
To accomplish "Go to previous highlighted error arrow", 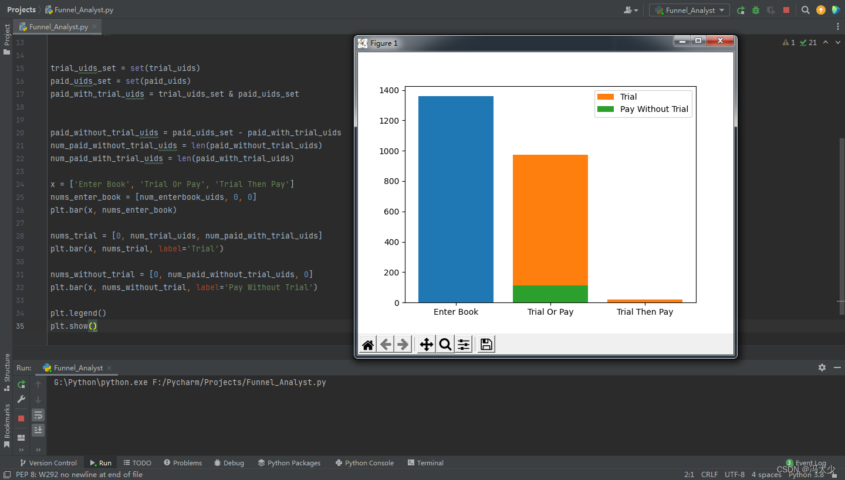I will point(826,42).
